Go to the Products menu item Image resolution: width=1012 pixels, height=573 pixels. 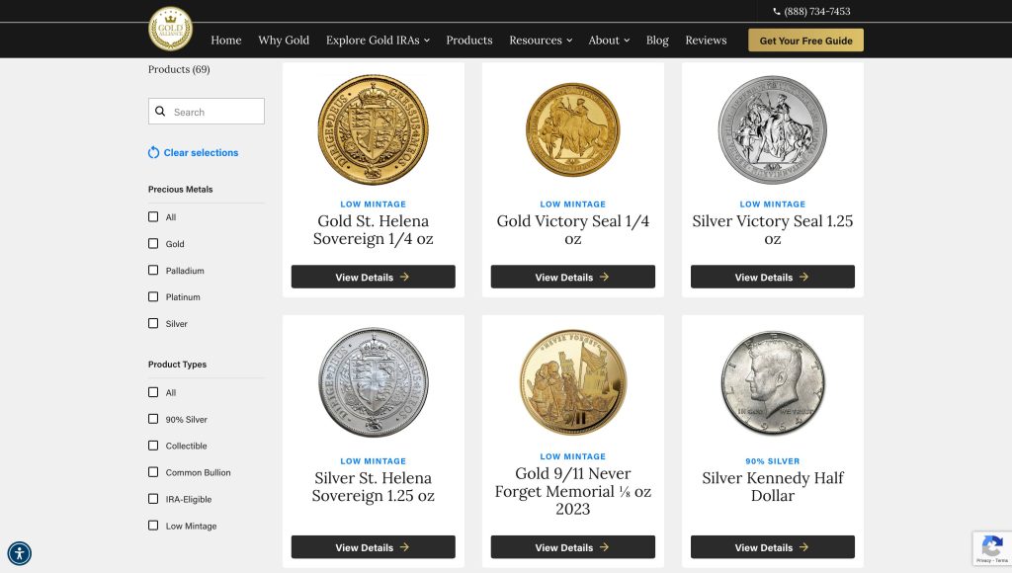point(468,41)
